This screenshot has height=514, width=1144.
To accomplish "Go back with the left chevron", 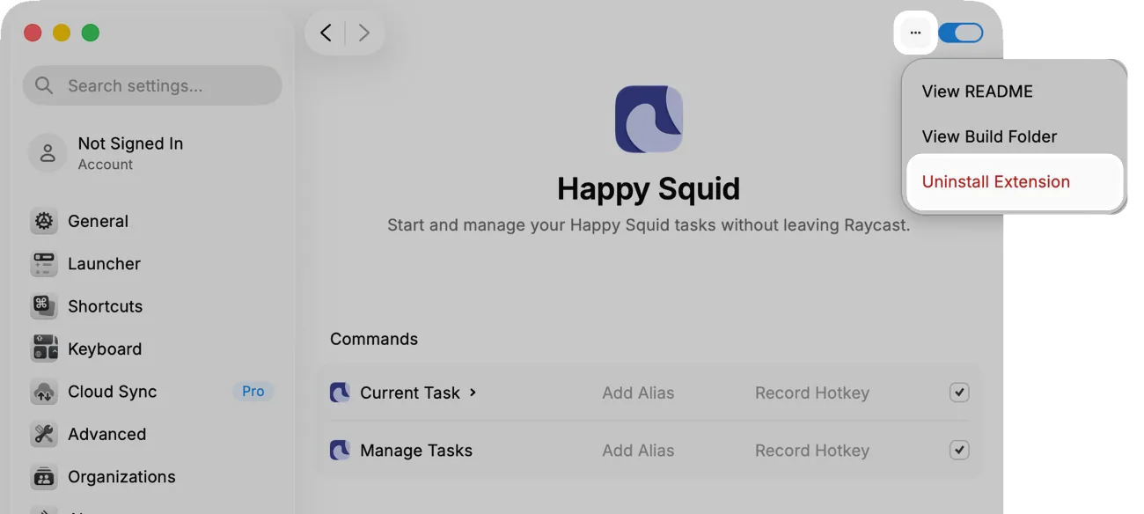I will point(326,33).
